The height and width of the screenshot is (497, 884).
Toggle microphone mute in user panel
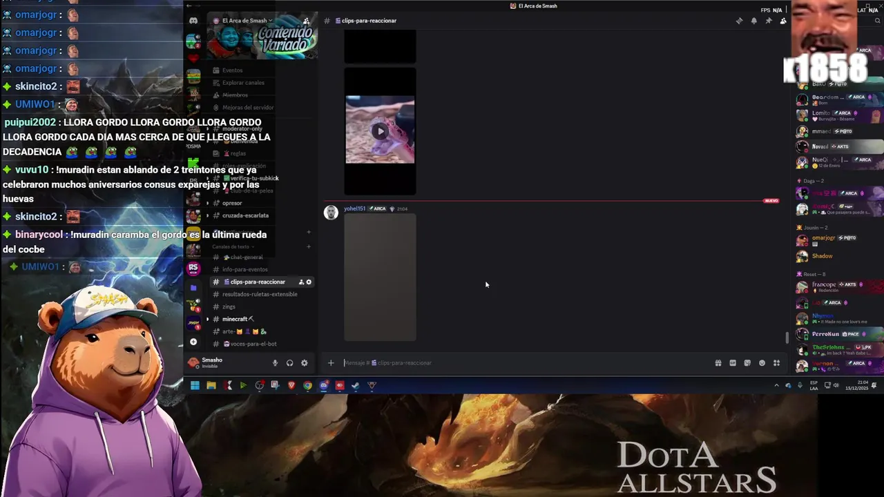[x=275, y=363]
